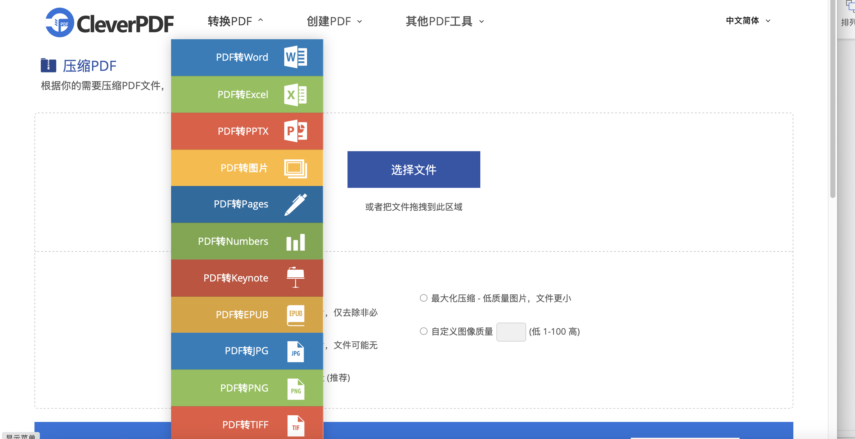This screenshot has height=439, width=855.
Task: Click the zip folder icon beside 压缩PDF
Action: point(48,65)
